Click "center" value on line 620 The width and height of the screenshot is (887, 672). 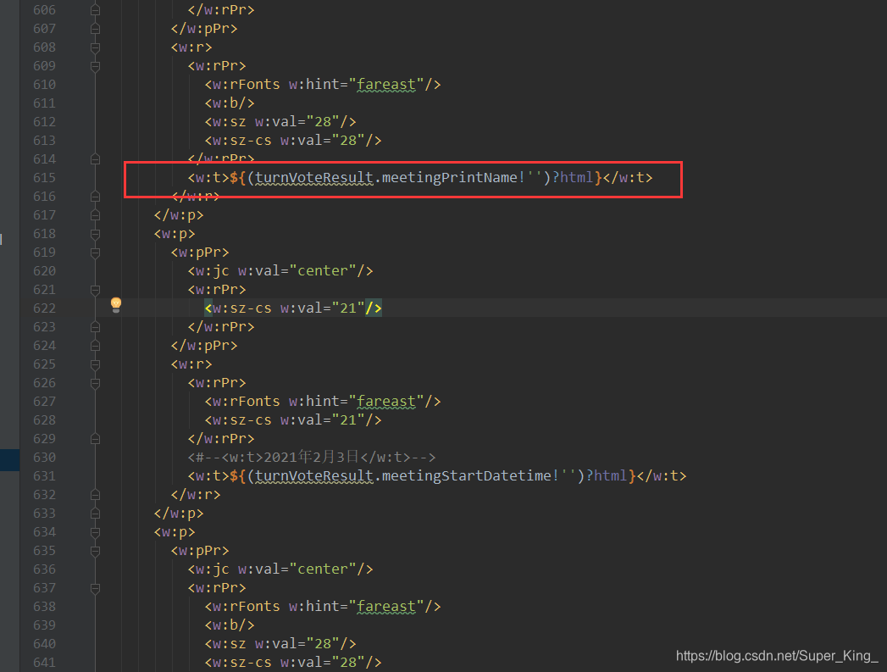point(323,271)
